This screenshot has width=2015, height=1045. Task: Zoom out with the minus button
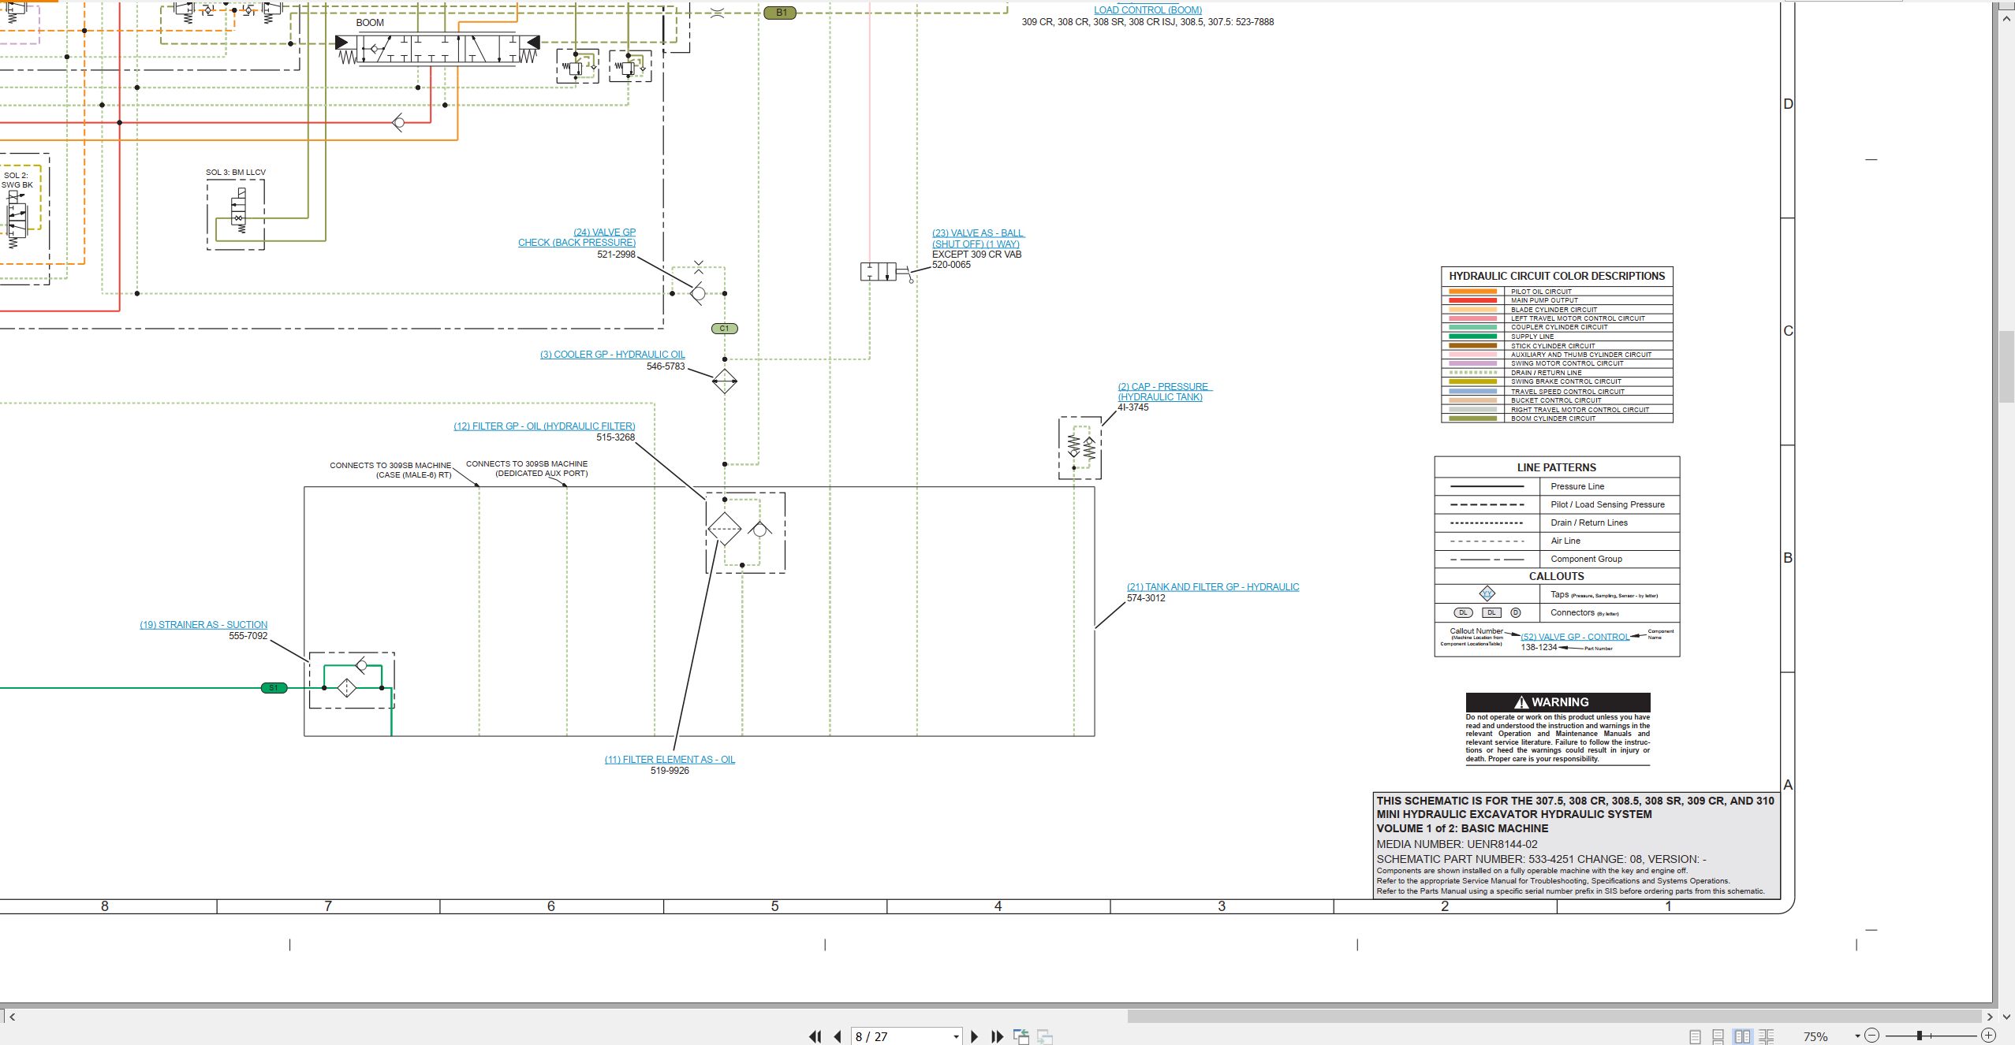tap(1872, 1036)
